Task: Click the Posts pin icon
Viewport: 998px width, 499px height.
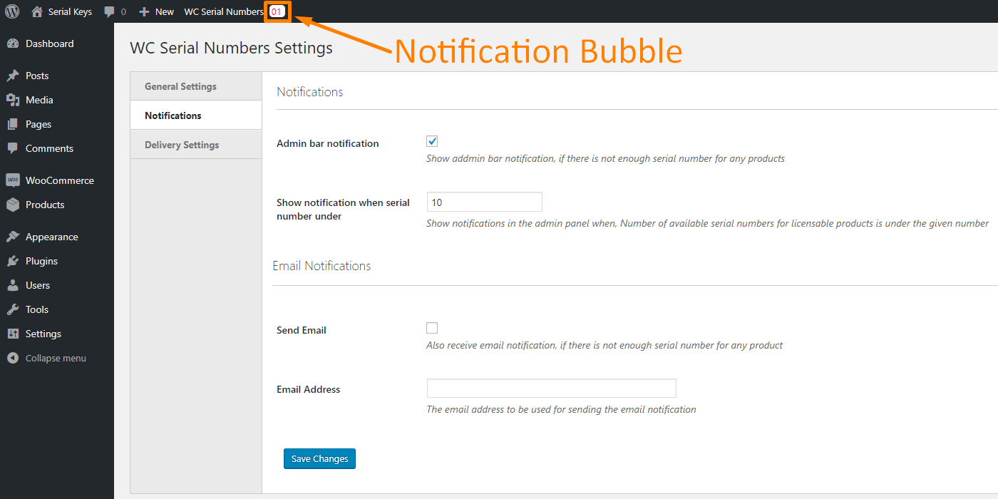Action: click(x=13, y=76)
